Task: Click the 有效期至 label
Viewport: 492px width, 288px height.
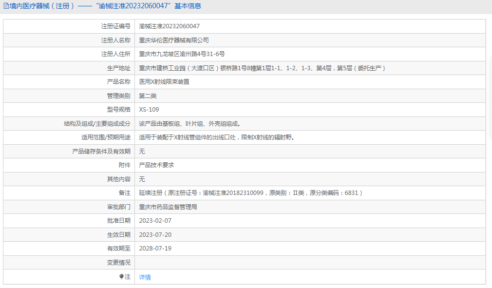Action: click(x=118, y=249)
